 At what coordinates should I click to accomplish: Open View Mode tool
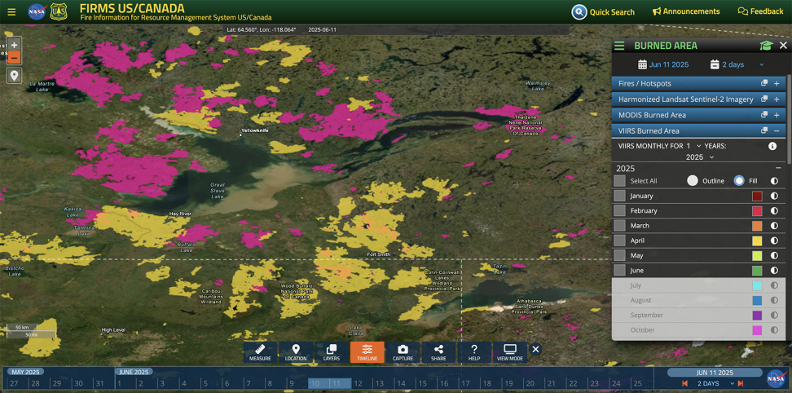tap(510, 352)
